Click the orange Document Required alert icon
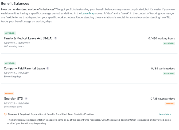Screen dimensions: 179x130 point(5,114)
